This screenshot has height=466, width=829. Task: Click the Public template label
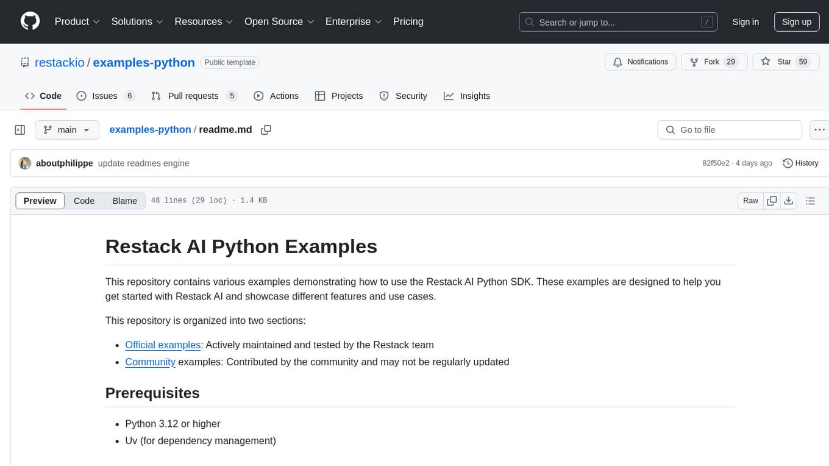click(x=230, y=62)
